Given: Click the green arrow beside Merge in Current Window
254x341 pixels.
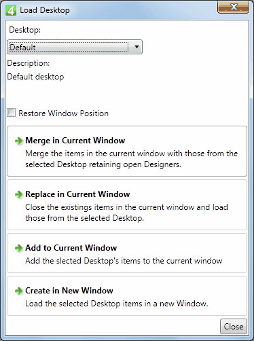Looking at the screenshot, I should 19,141.
